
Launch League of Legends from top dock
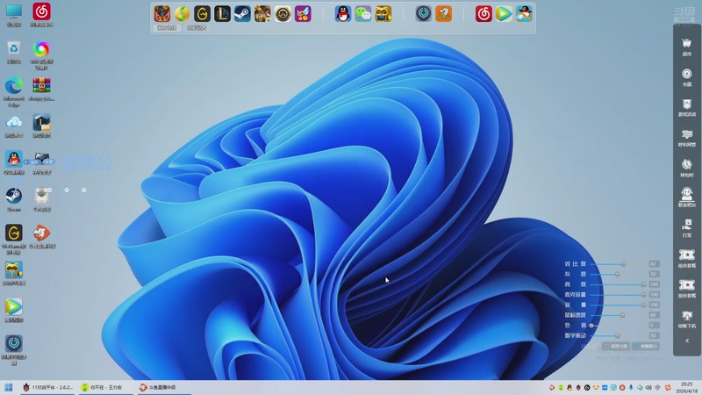222,13
